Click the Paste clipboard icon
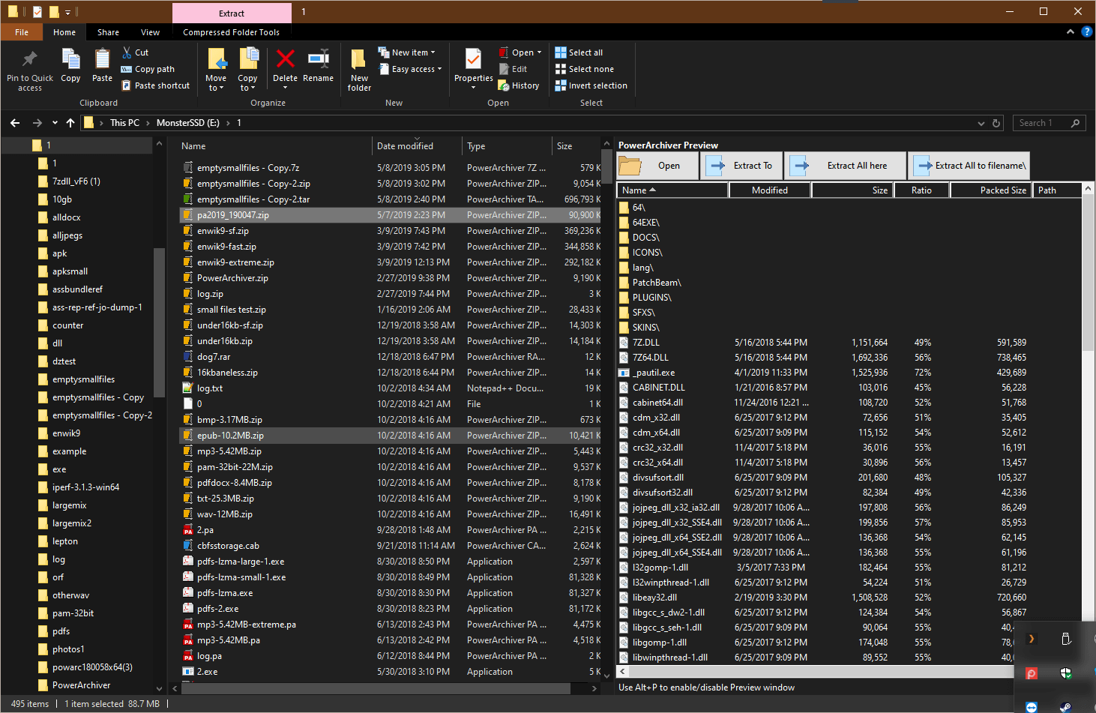 [x=102, y=59]
